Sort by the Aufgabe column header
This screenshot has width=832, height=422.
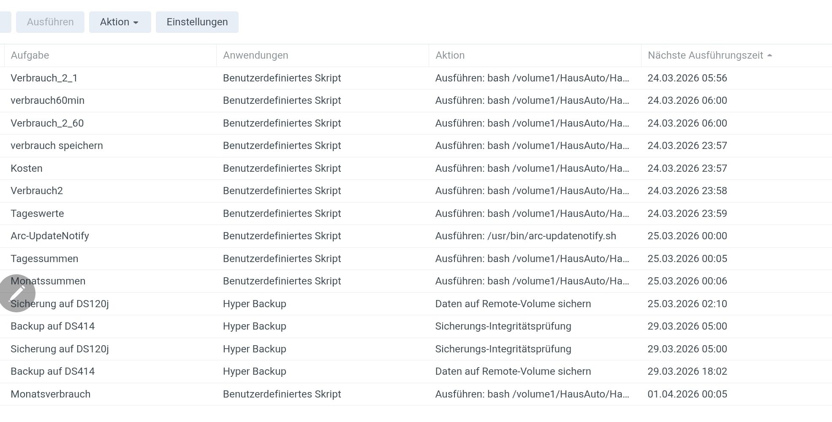(x=30, y=55)
